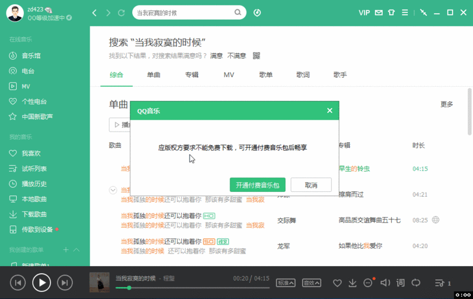The image size is (473, 299).
Task: Switch to the 专辑 tab
Action: [x=191, y=75]
